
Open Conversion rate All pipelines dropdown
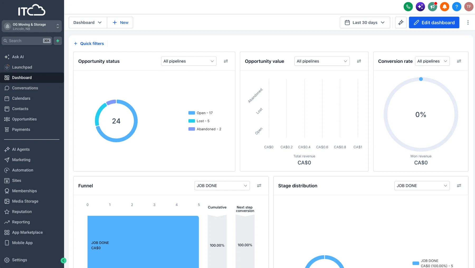click(x=432, y=61)
